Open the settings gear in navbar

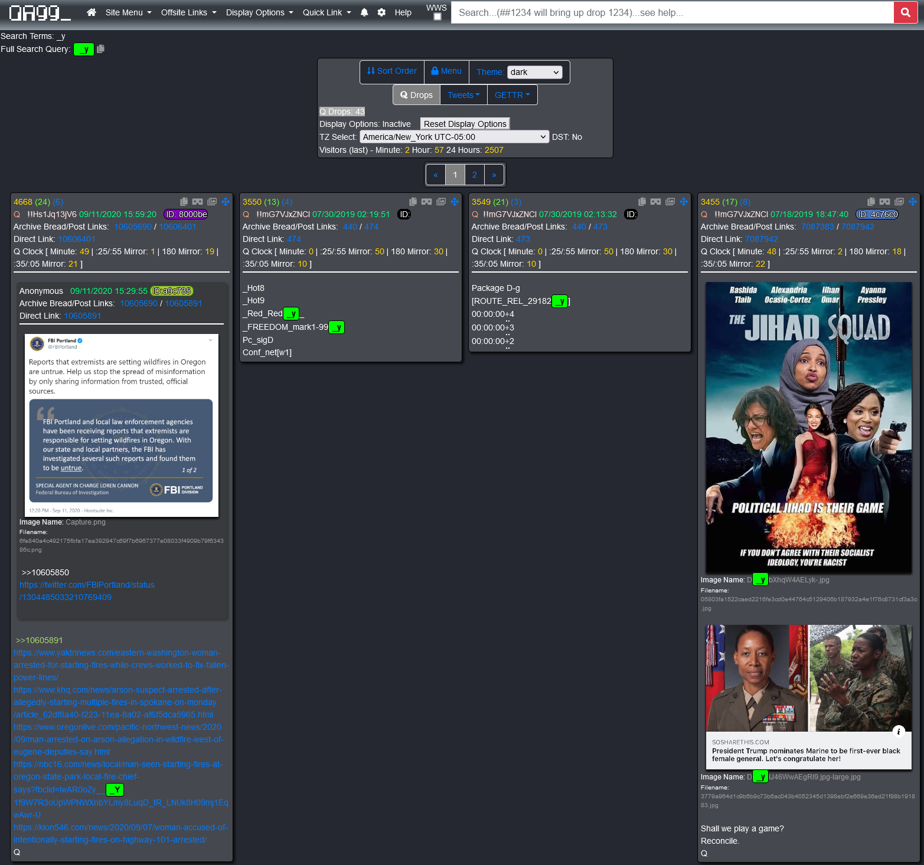[381, 12]
